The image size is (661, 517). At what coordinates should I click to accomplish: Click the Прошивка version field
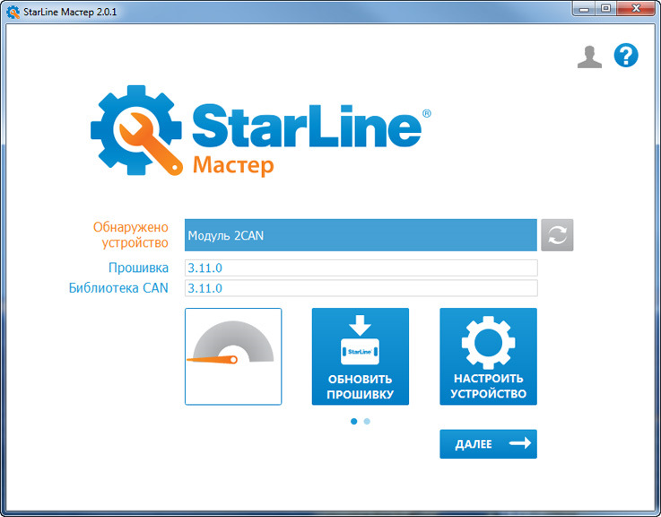click(361, 268)
